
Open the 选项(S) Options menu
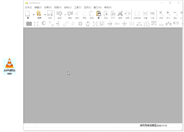pyautogui.click(x=88, y=8)
